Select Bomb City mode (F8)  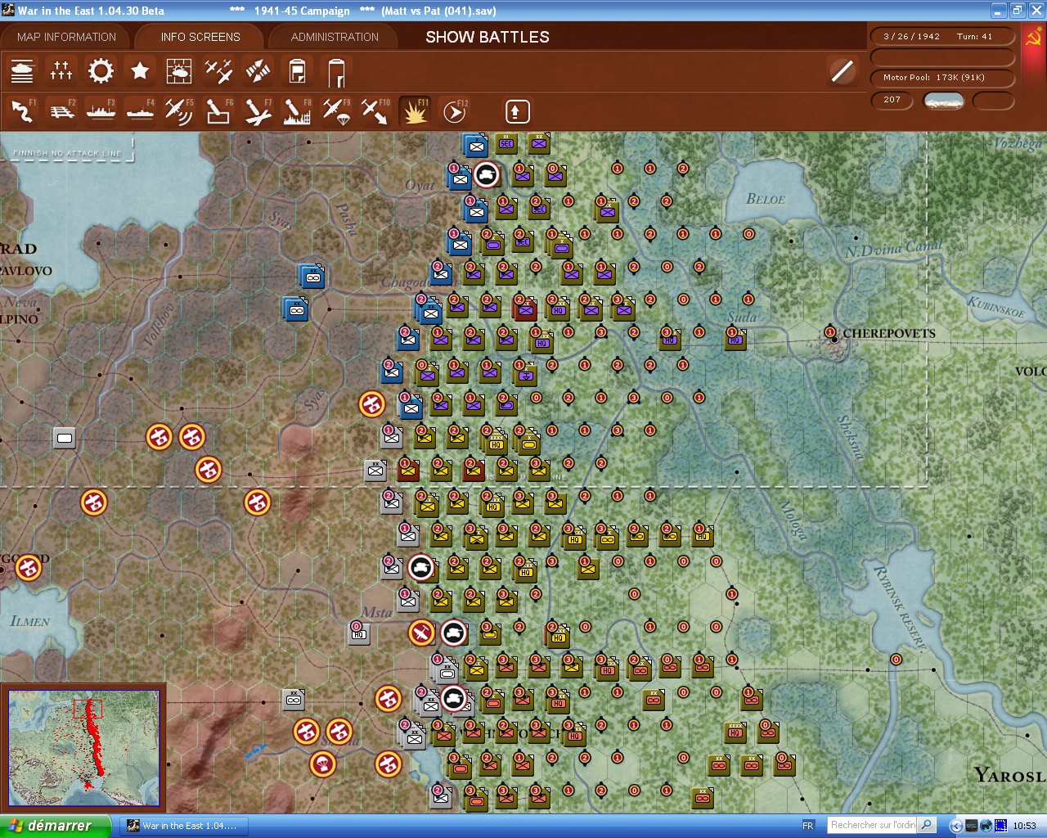(297, 111)
